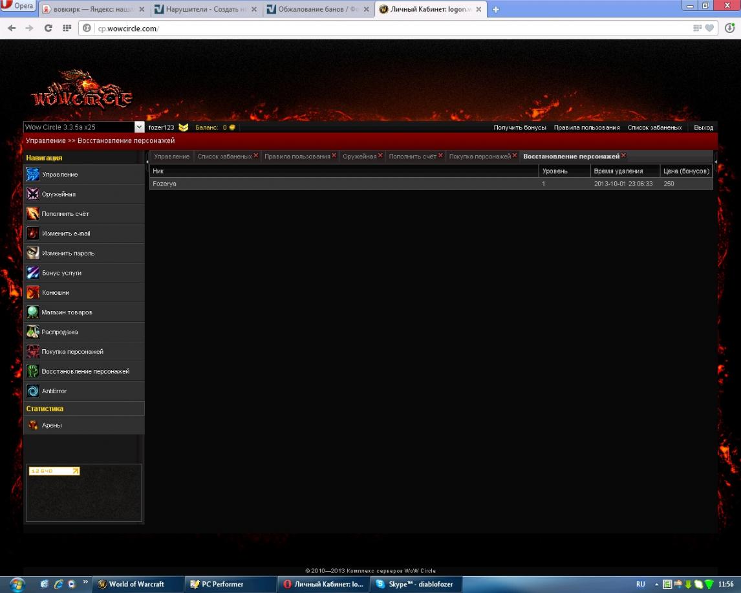Switch to the Правила пользования tab

point(297,156)
